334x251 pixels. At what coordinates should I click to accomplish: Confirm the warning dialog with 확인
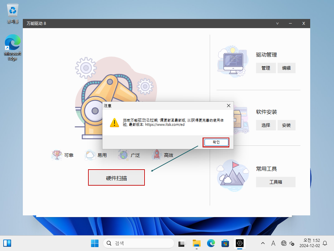(216, 142)
